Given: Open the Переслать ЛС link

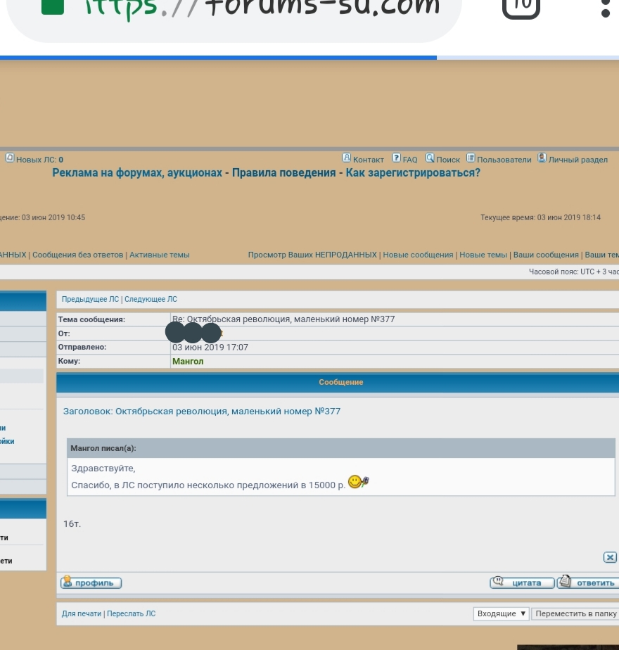Looking at the screenshot, I should (131, 613).
